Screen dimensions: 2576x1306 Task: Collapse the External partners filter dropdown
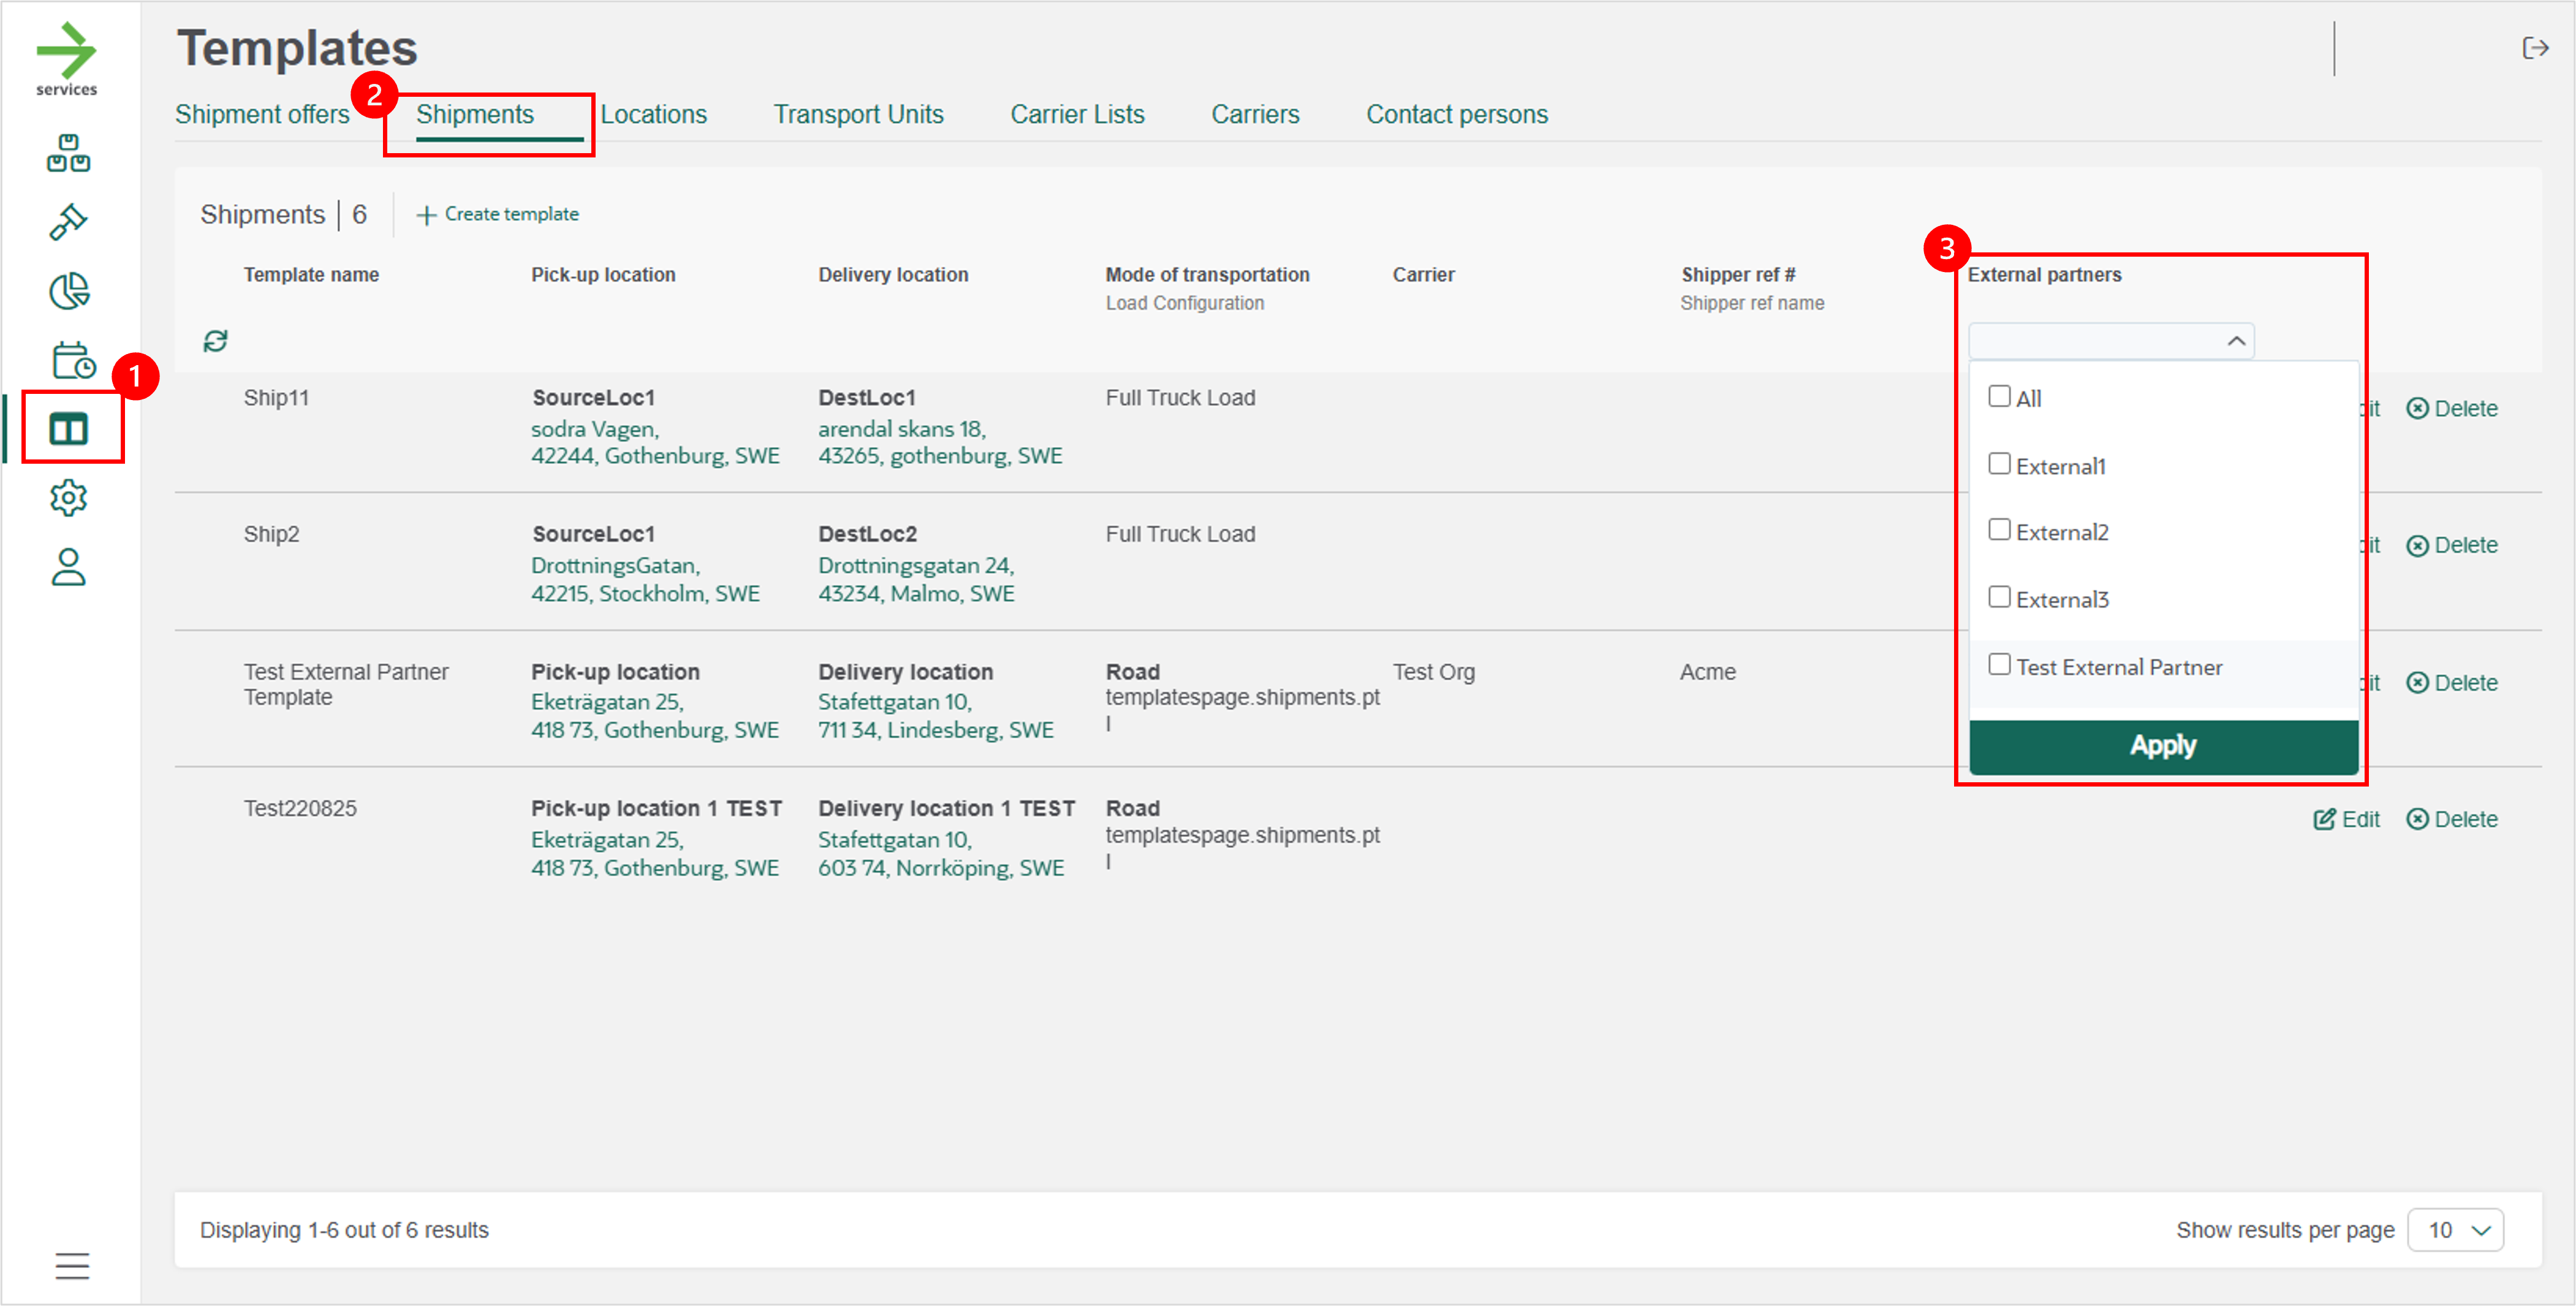[2236, 341]
